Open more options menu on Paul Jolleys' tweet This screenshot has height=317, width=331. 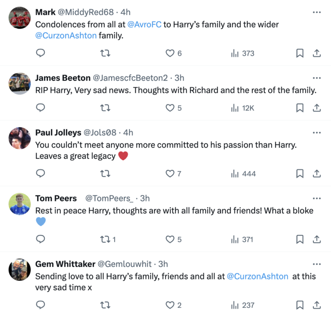tap(317, 132)
